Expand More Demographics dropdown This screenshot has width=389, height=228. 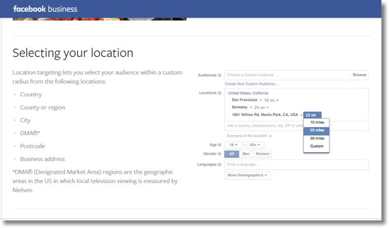click(247, 175)
